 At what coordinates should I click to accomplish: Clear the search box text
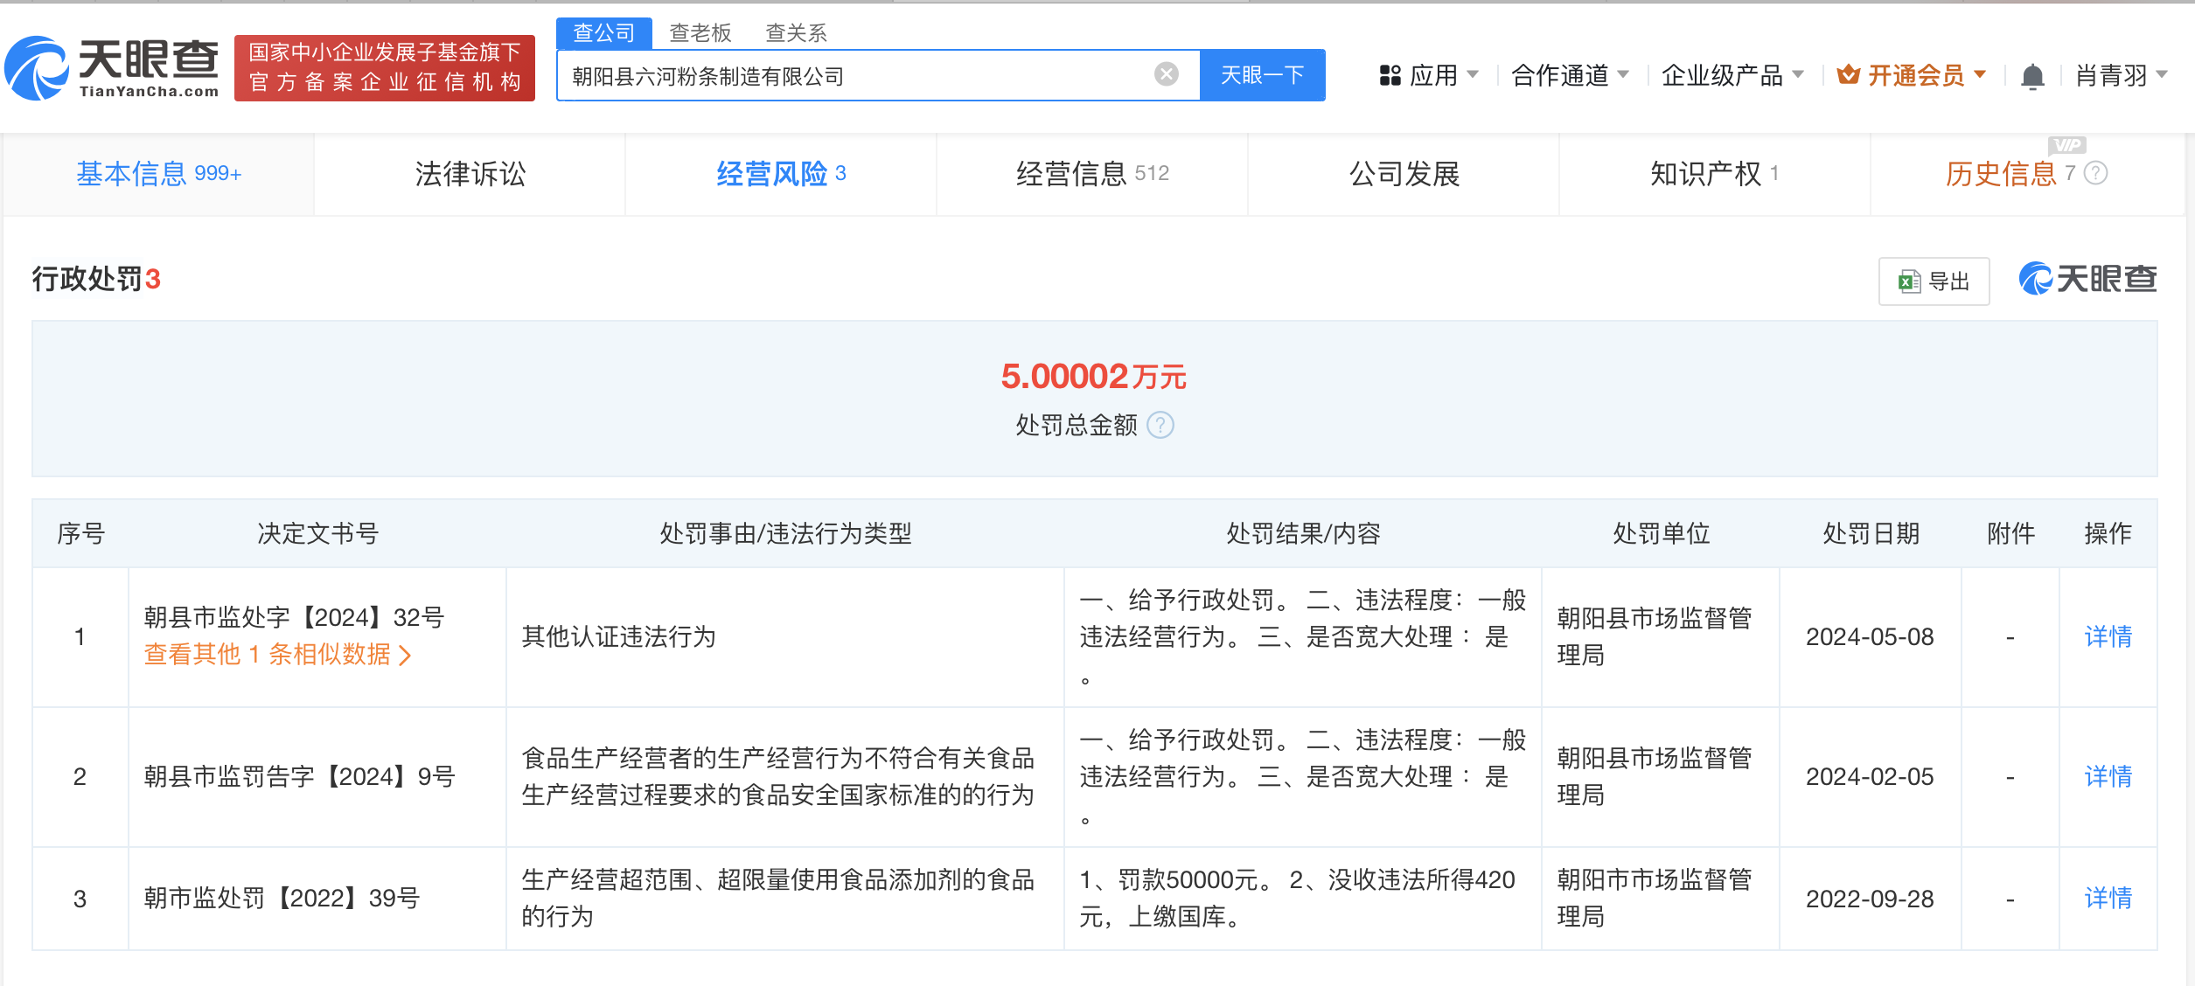pos(1166,74)
